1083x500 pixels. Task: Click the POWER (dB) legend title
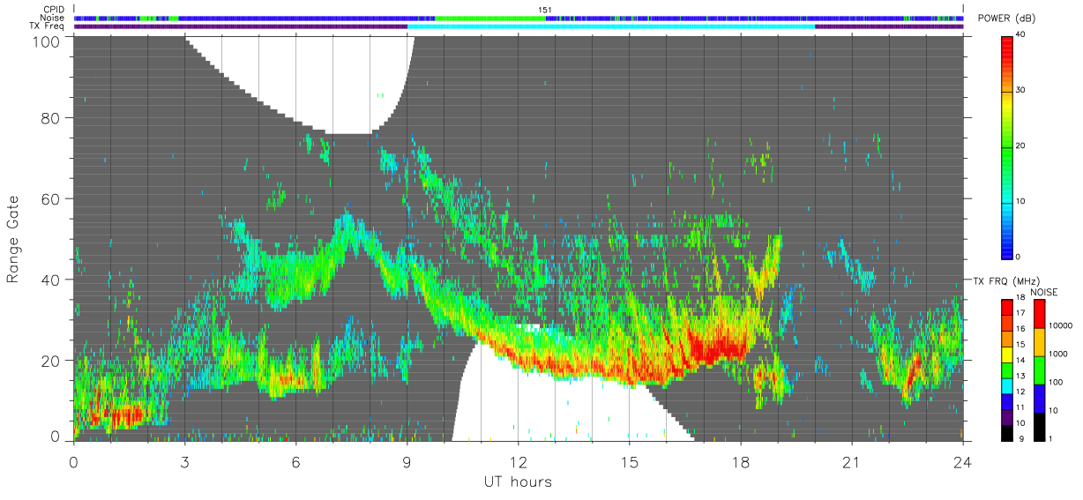click(1008, 20)
